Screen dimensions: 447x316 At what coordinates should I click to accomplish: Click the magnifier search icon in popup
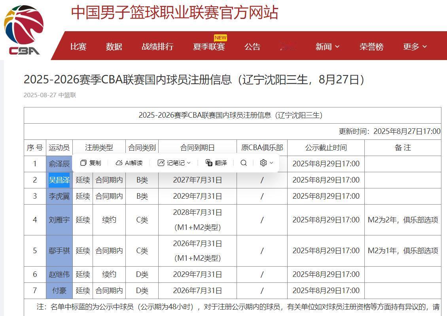coord(244,163)
